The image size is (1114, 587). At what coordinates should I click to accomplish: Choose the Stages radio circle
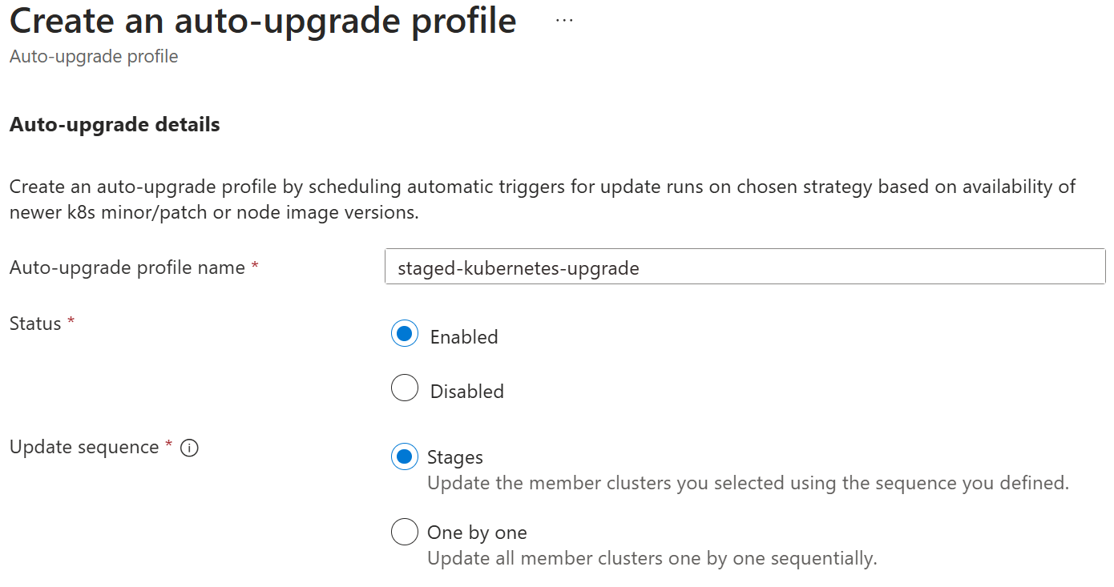click(x=405, y=456)
